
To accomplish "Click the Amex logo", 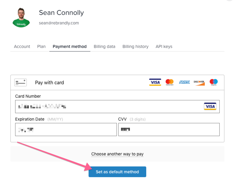I will pyautogui.click(x=184, y=82).
